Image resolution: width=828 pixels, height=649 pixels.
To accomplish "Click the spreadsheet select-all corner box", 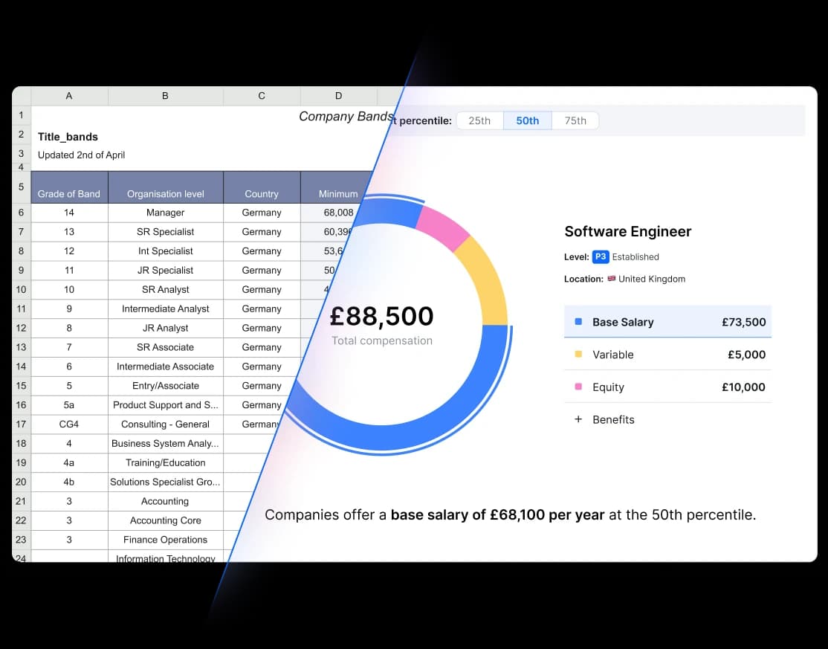I will pyautogui.click(x=21, y=96).
